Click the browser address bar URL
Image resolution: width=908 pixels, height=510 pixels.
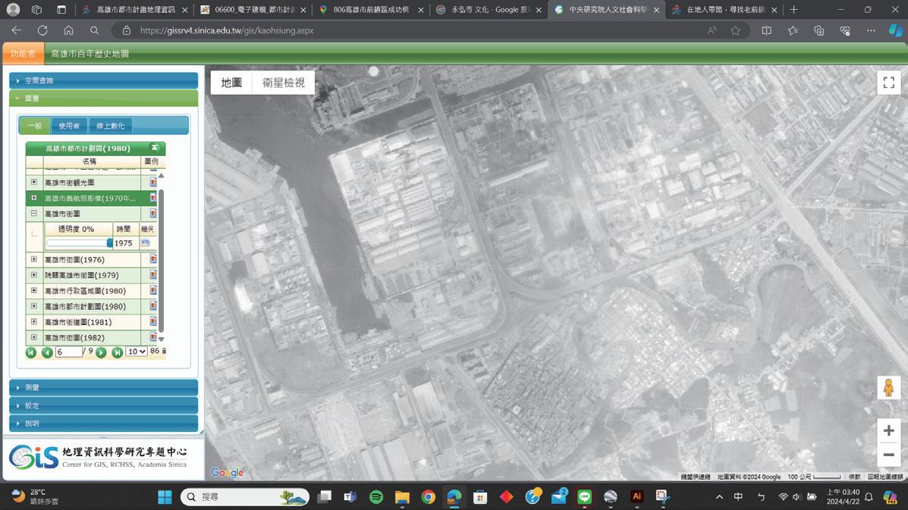coord(226,30)
